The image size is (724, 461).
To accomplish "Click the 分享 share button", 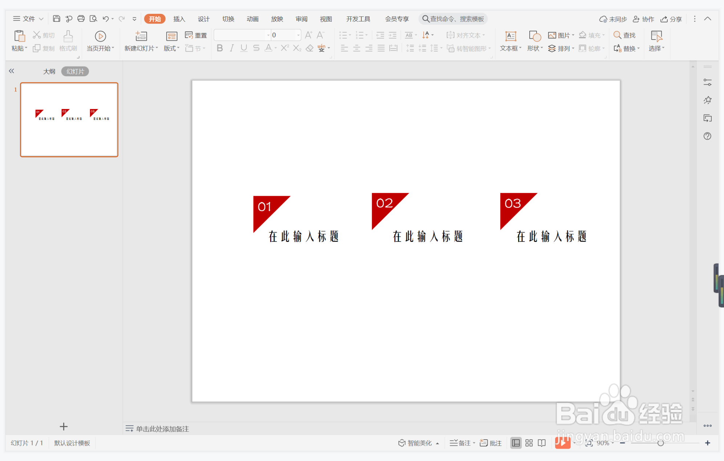I will coord(671,19).
